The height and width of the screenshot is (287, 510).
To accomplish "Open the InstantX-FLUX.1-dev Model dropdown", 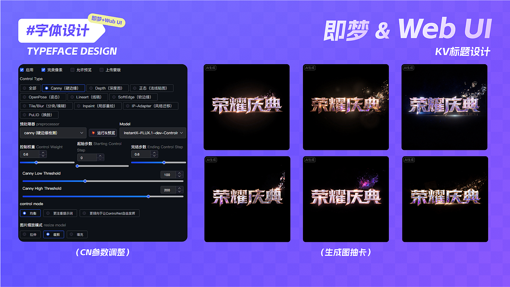I will coord(153,133).
